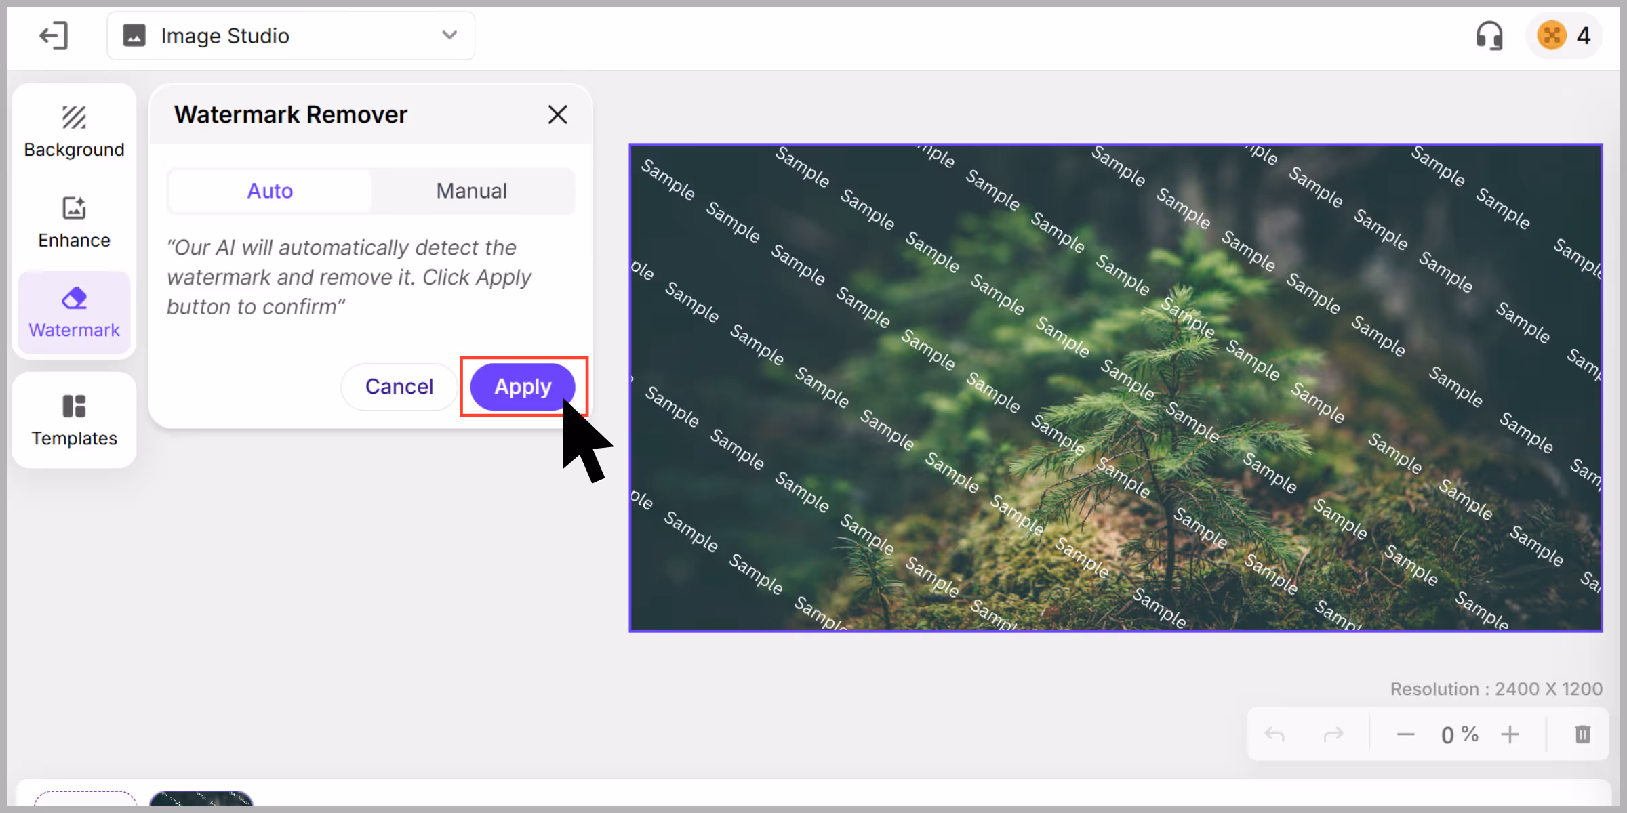Switch to the Auto tab
The width and height of the screenshot is (1627, 813).
[x=270, y=191]
